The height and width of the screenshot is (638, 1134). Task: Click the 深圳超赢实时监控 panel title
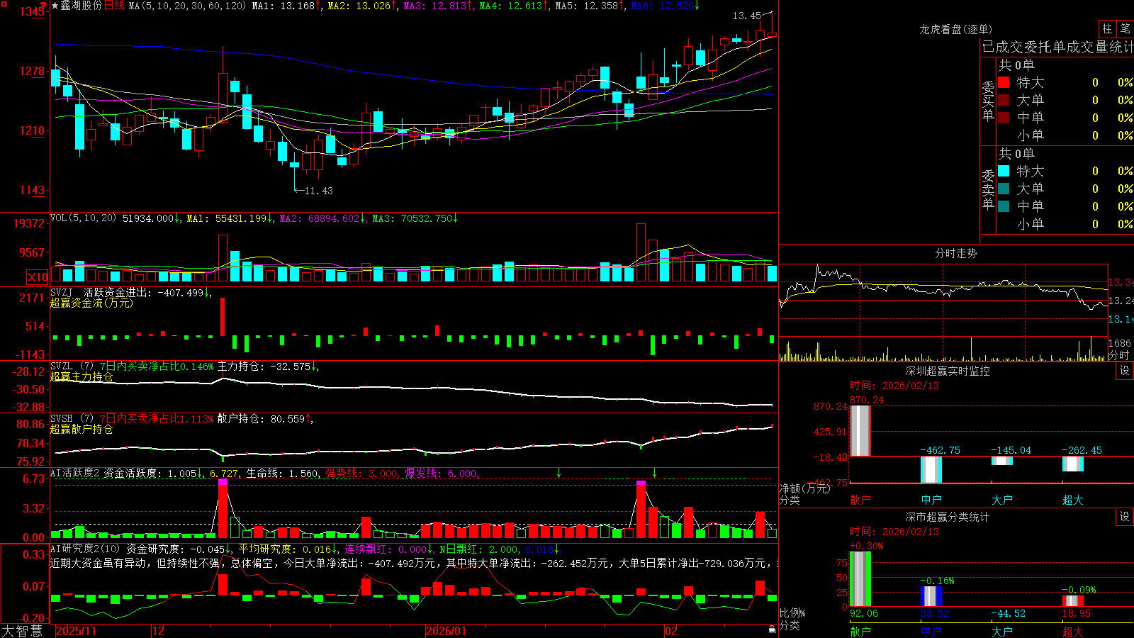click(x=948, y=371)
